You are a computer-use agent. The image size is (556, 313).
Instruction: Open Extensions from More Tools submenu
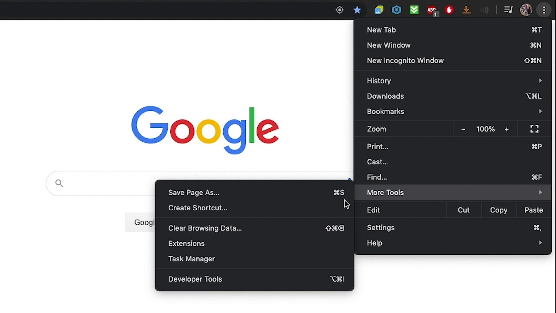coord(255,243)
